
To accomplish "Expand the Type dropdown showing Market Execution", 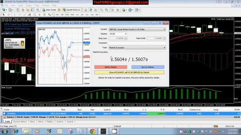I will point(164,48).
